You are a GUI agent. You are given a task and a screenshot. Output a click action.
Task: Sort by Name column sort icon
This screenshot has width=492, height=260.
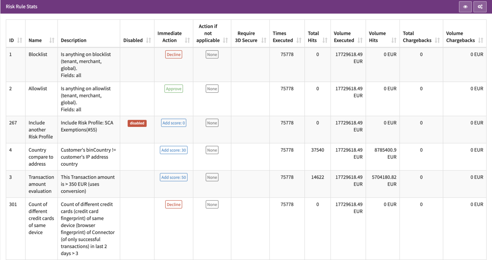pyautogui.click(x=52, y=40)
